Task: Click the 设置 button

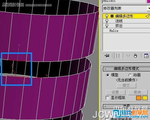Action: coord(115,92)
